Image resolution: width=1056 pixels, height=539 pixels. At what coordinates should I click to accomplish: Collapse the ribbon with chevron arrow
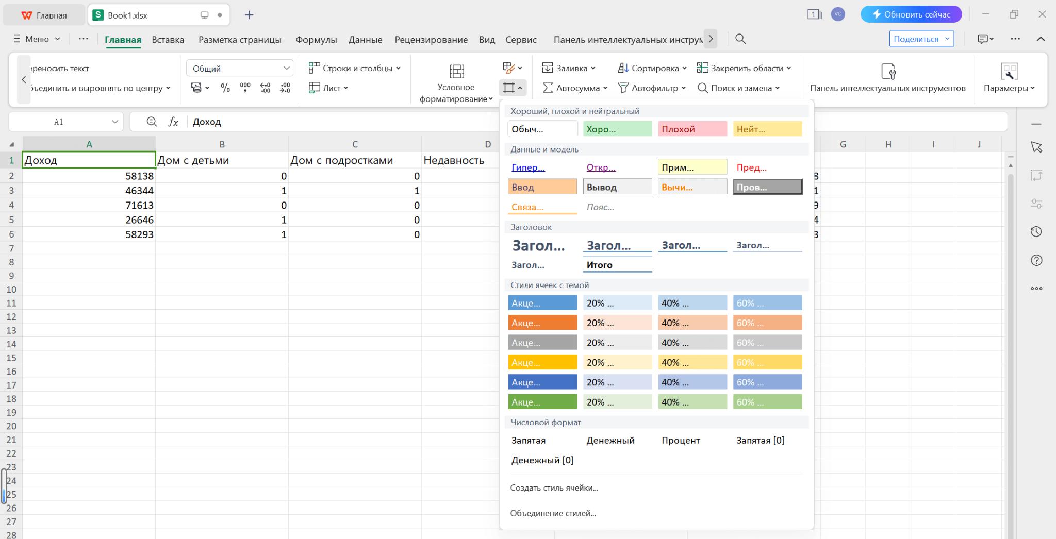click(1041, 39)
